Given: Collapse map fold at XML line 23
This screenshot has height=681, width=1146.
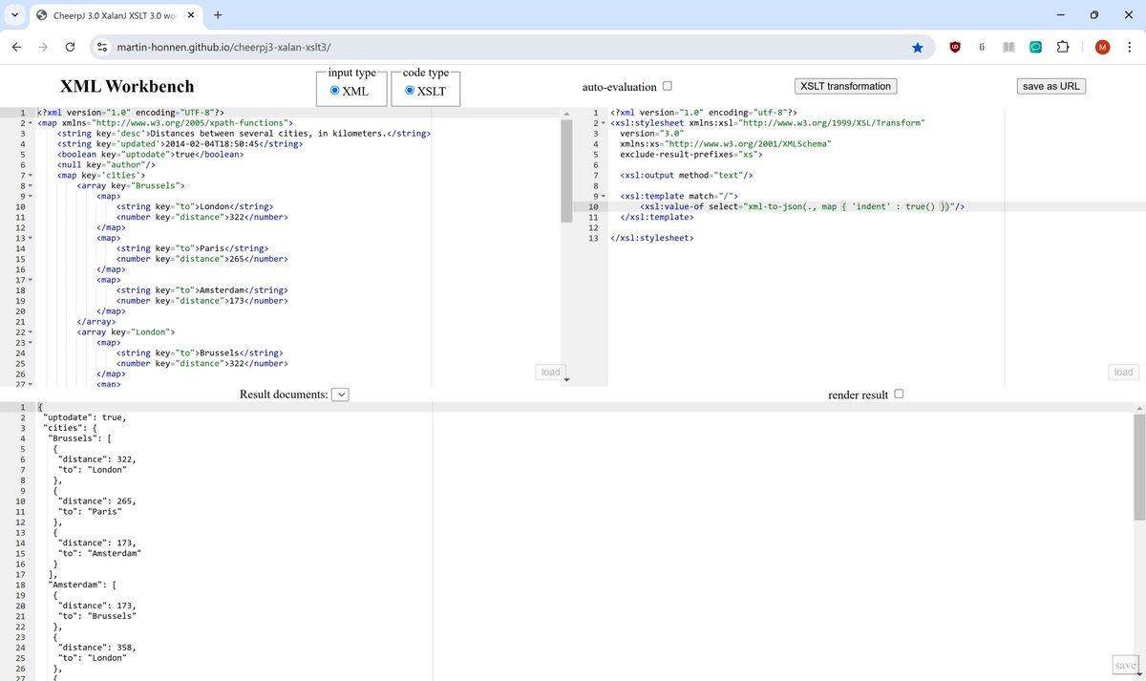Looking at the screenshot, I should tap(31, 342).
